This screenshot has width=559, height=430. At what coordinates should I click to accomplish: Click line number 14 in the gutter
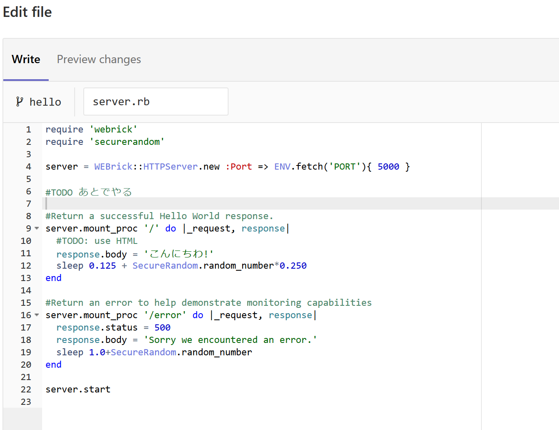26,290
